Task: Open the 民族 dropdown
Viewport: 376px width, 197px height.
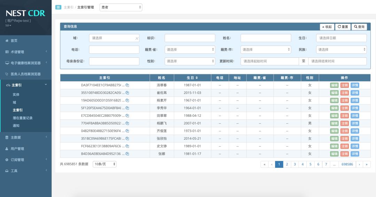Action: (x=342, y=50)
